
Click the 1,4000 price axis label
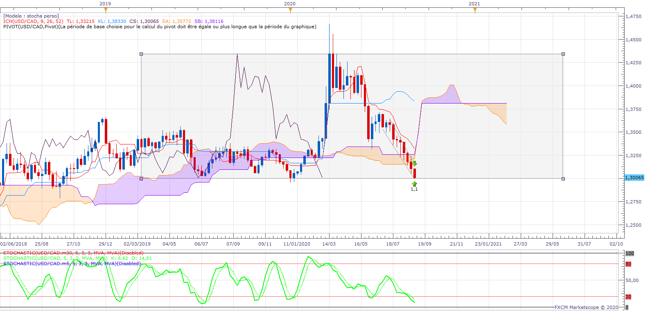(634, 86)
